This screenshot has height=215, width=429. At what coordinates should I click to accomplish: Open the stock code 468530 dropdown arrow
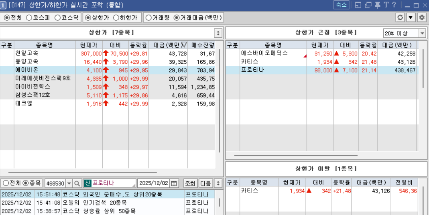click(69, 183)
